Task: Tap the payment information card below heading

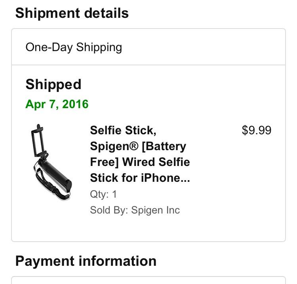Action: click(148, 280)
